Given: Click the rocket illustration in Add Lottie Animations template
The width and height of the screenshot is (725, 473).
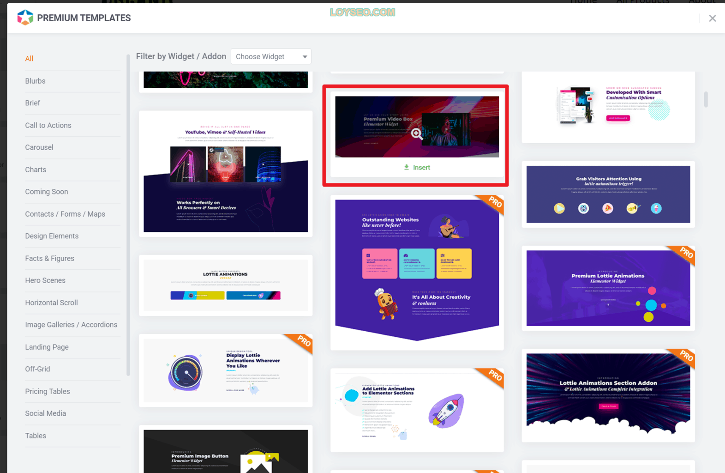Looking at the screenshot, I should click(x=446, y=410).
